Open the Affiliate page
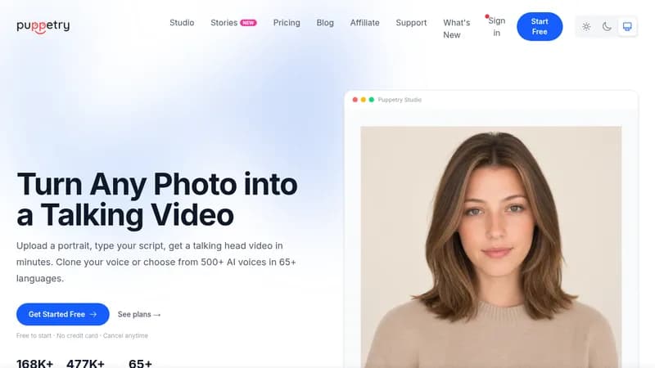 click(364, 23)
